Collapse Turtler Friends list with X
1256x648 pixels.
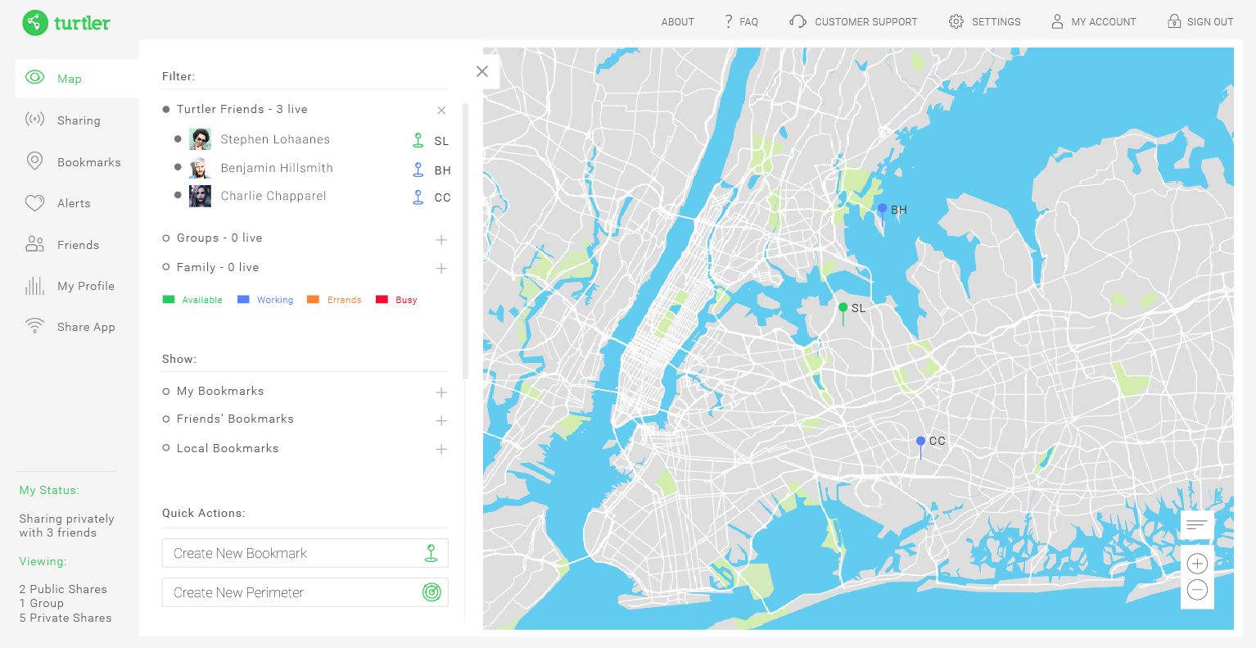441,110
